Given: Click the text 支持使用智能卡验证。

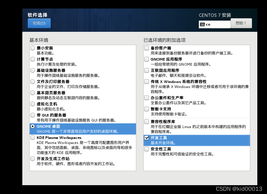Looking at the screenshot, I should [x=169, y=114].
